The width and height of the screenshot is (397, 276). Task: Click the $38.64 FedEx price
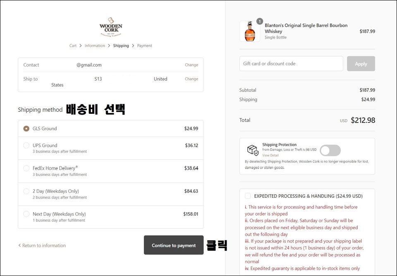coord(191,168)
